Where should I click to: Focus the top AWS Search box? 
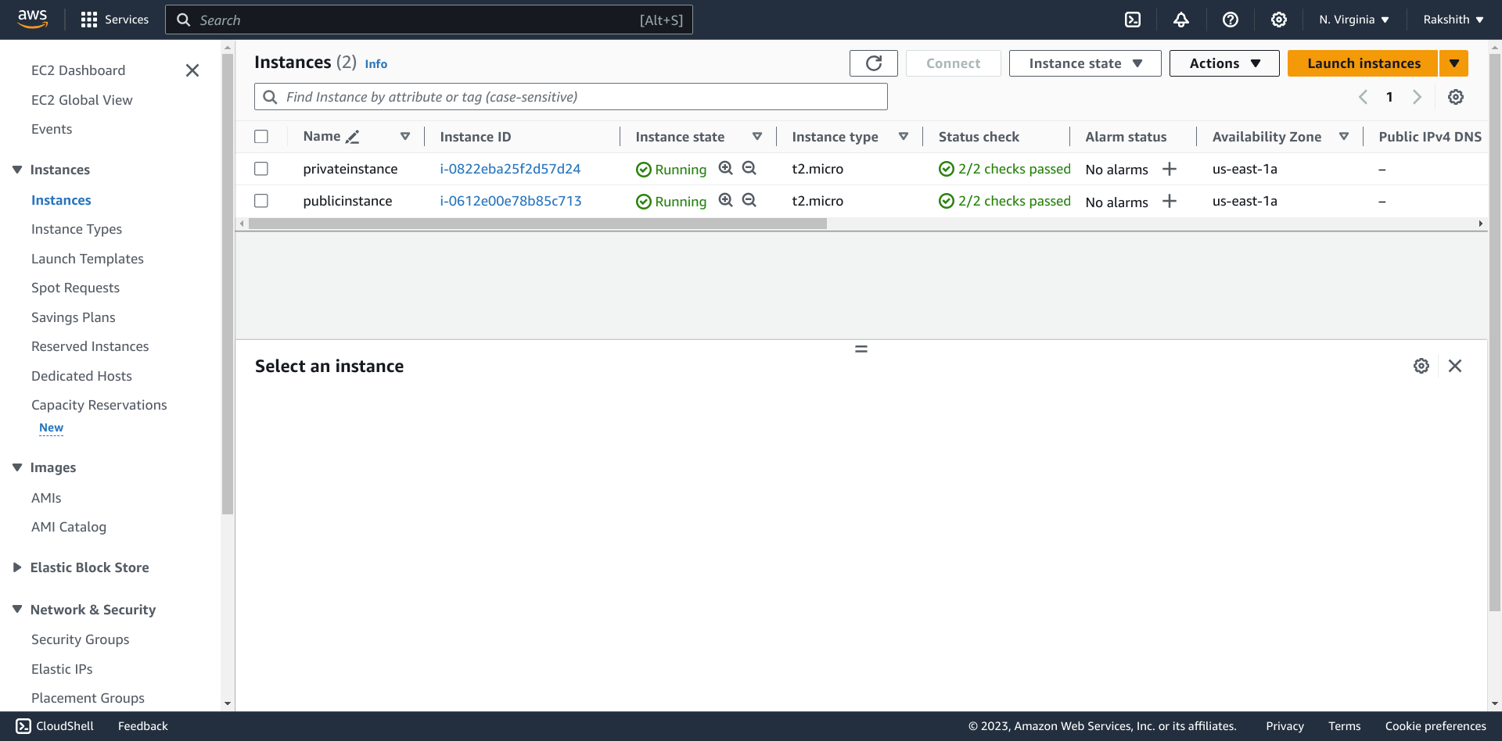(x=429, y=20)
